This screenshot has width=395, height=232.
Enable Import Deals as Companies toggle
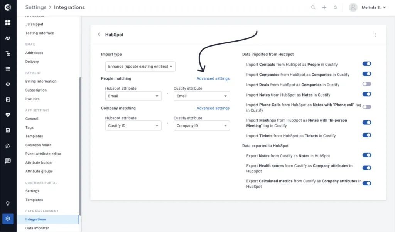367,84
